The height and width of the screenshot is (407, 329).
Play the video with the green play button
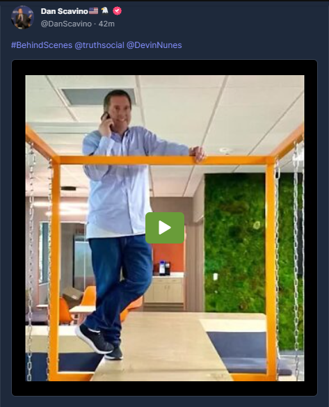165,228
